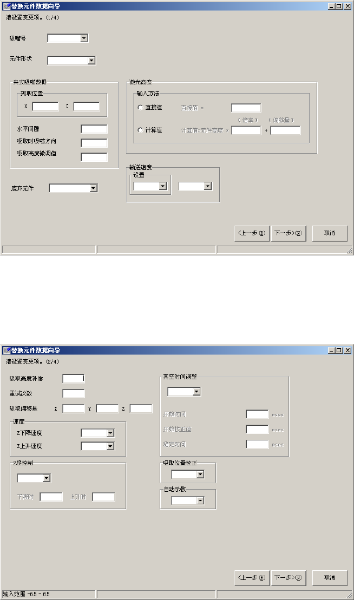
Task: Click 上一步 button in step 2/4 window
Action: [x=252, y=578]
